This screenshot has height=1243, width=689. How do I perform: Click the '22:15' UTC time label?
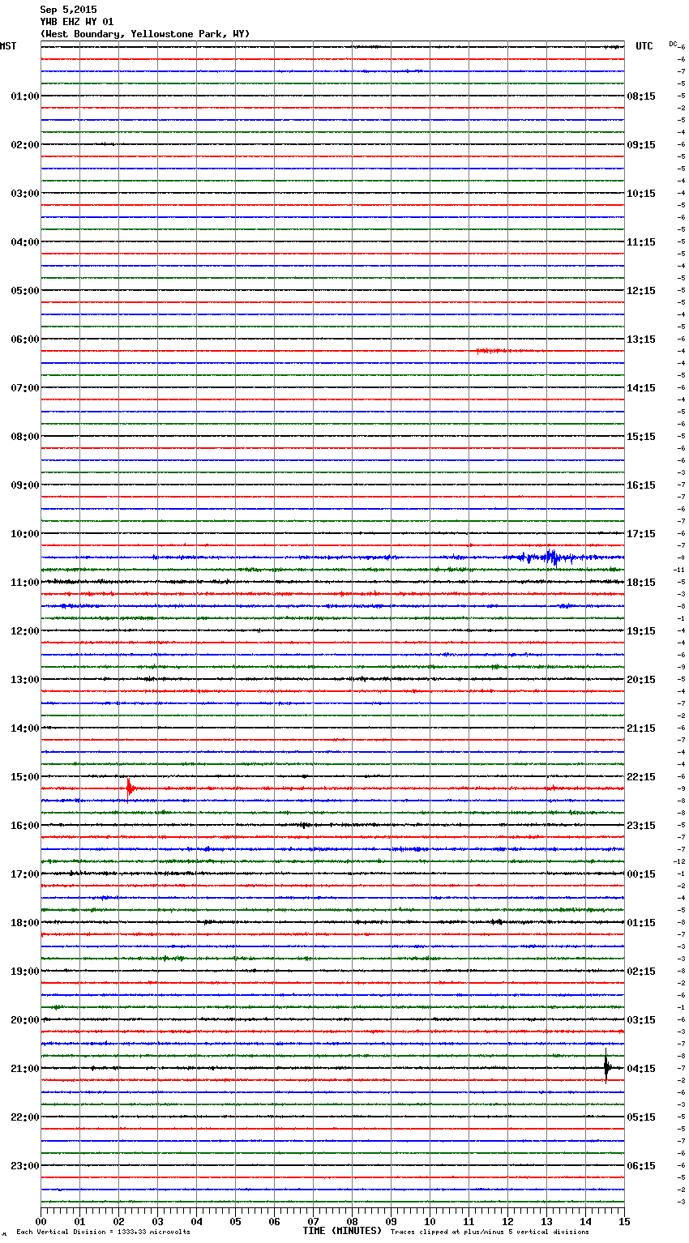click(641, 776)
